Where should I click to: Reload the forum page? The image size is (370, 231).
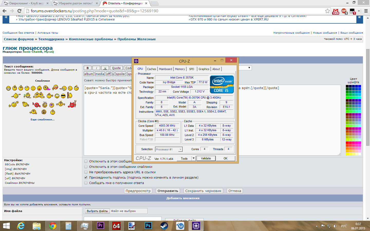pos(19,11)
